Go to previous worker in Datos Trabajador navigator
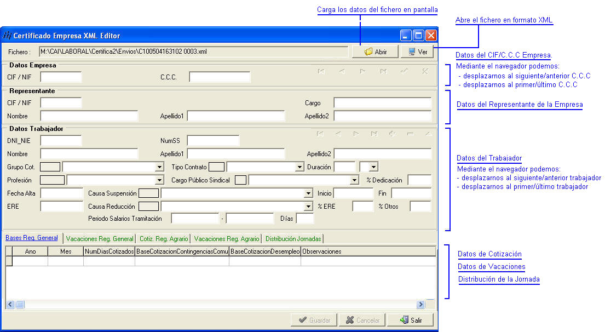Screen dimensions: 605x332 coord(338,134)
